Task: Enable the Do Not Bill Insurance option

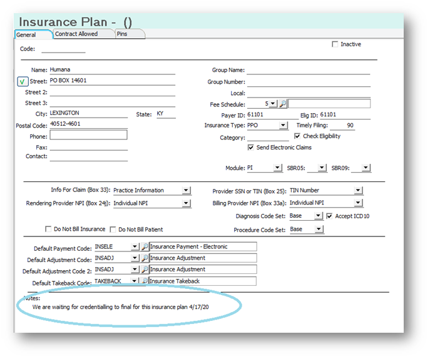Action: click(x=49, y=230)
